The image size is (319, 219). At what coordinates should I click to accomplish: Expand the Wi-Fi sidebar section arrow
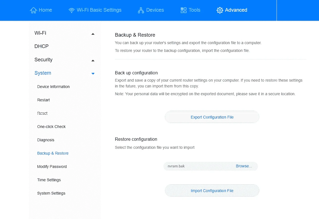click(93, 34)
